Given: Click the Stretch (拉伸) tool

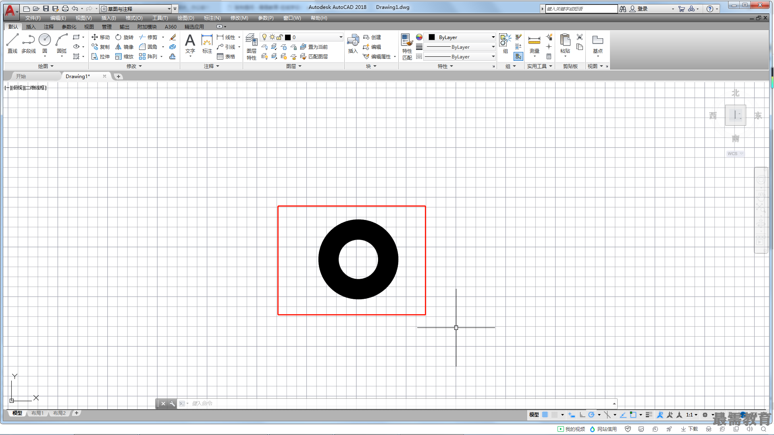Looking at the screenshot, I should (100, 56).
